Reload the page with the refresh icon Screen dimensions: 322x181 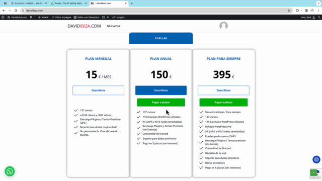click(16, 11)
